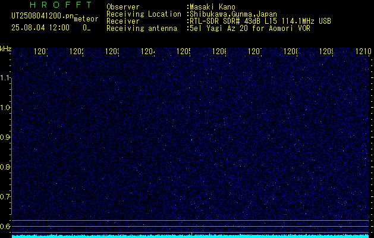Click the meteor label

[86, 19]
